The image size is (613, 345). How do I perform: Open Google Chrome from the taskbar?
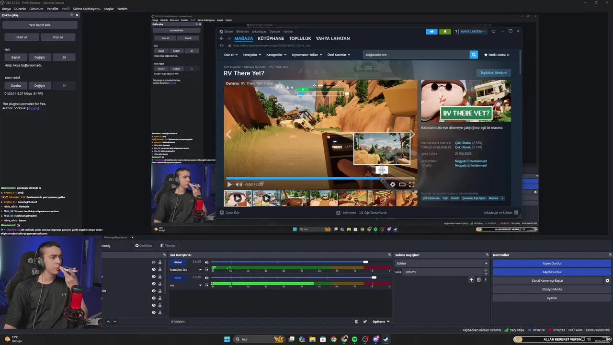333,339
